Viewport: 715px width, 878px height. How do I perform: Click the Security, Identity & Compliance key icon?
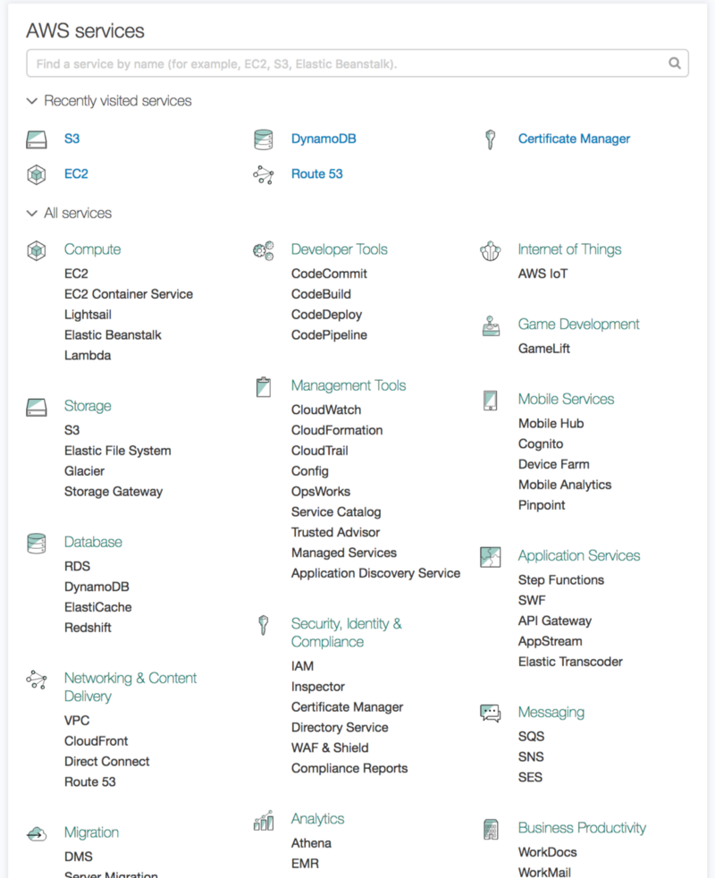point(263,625)
